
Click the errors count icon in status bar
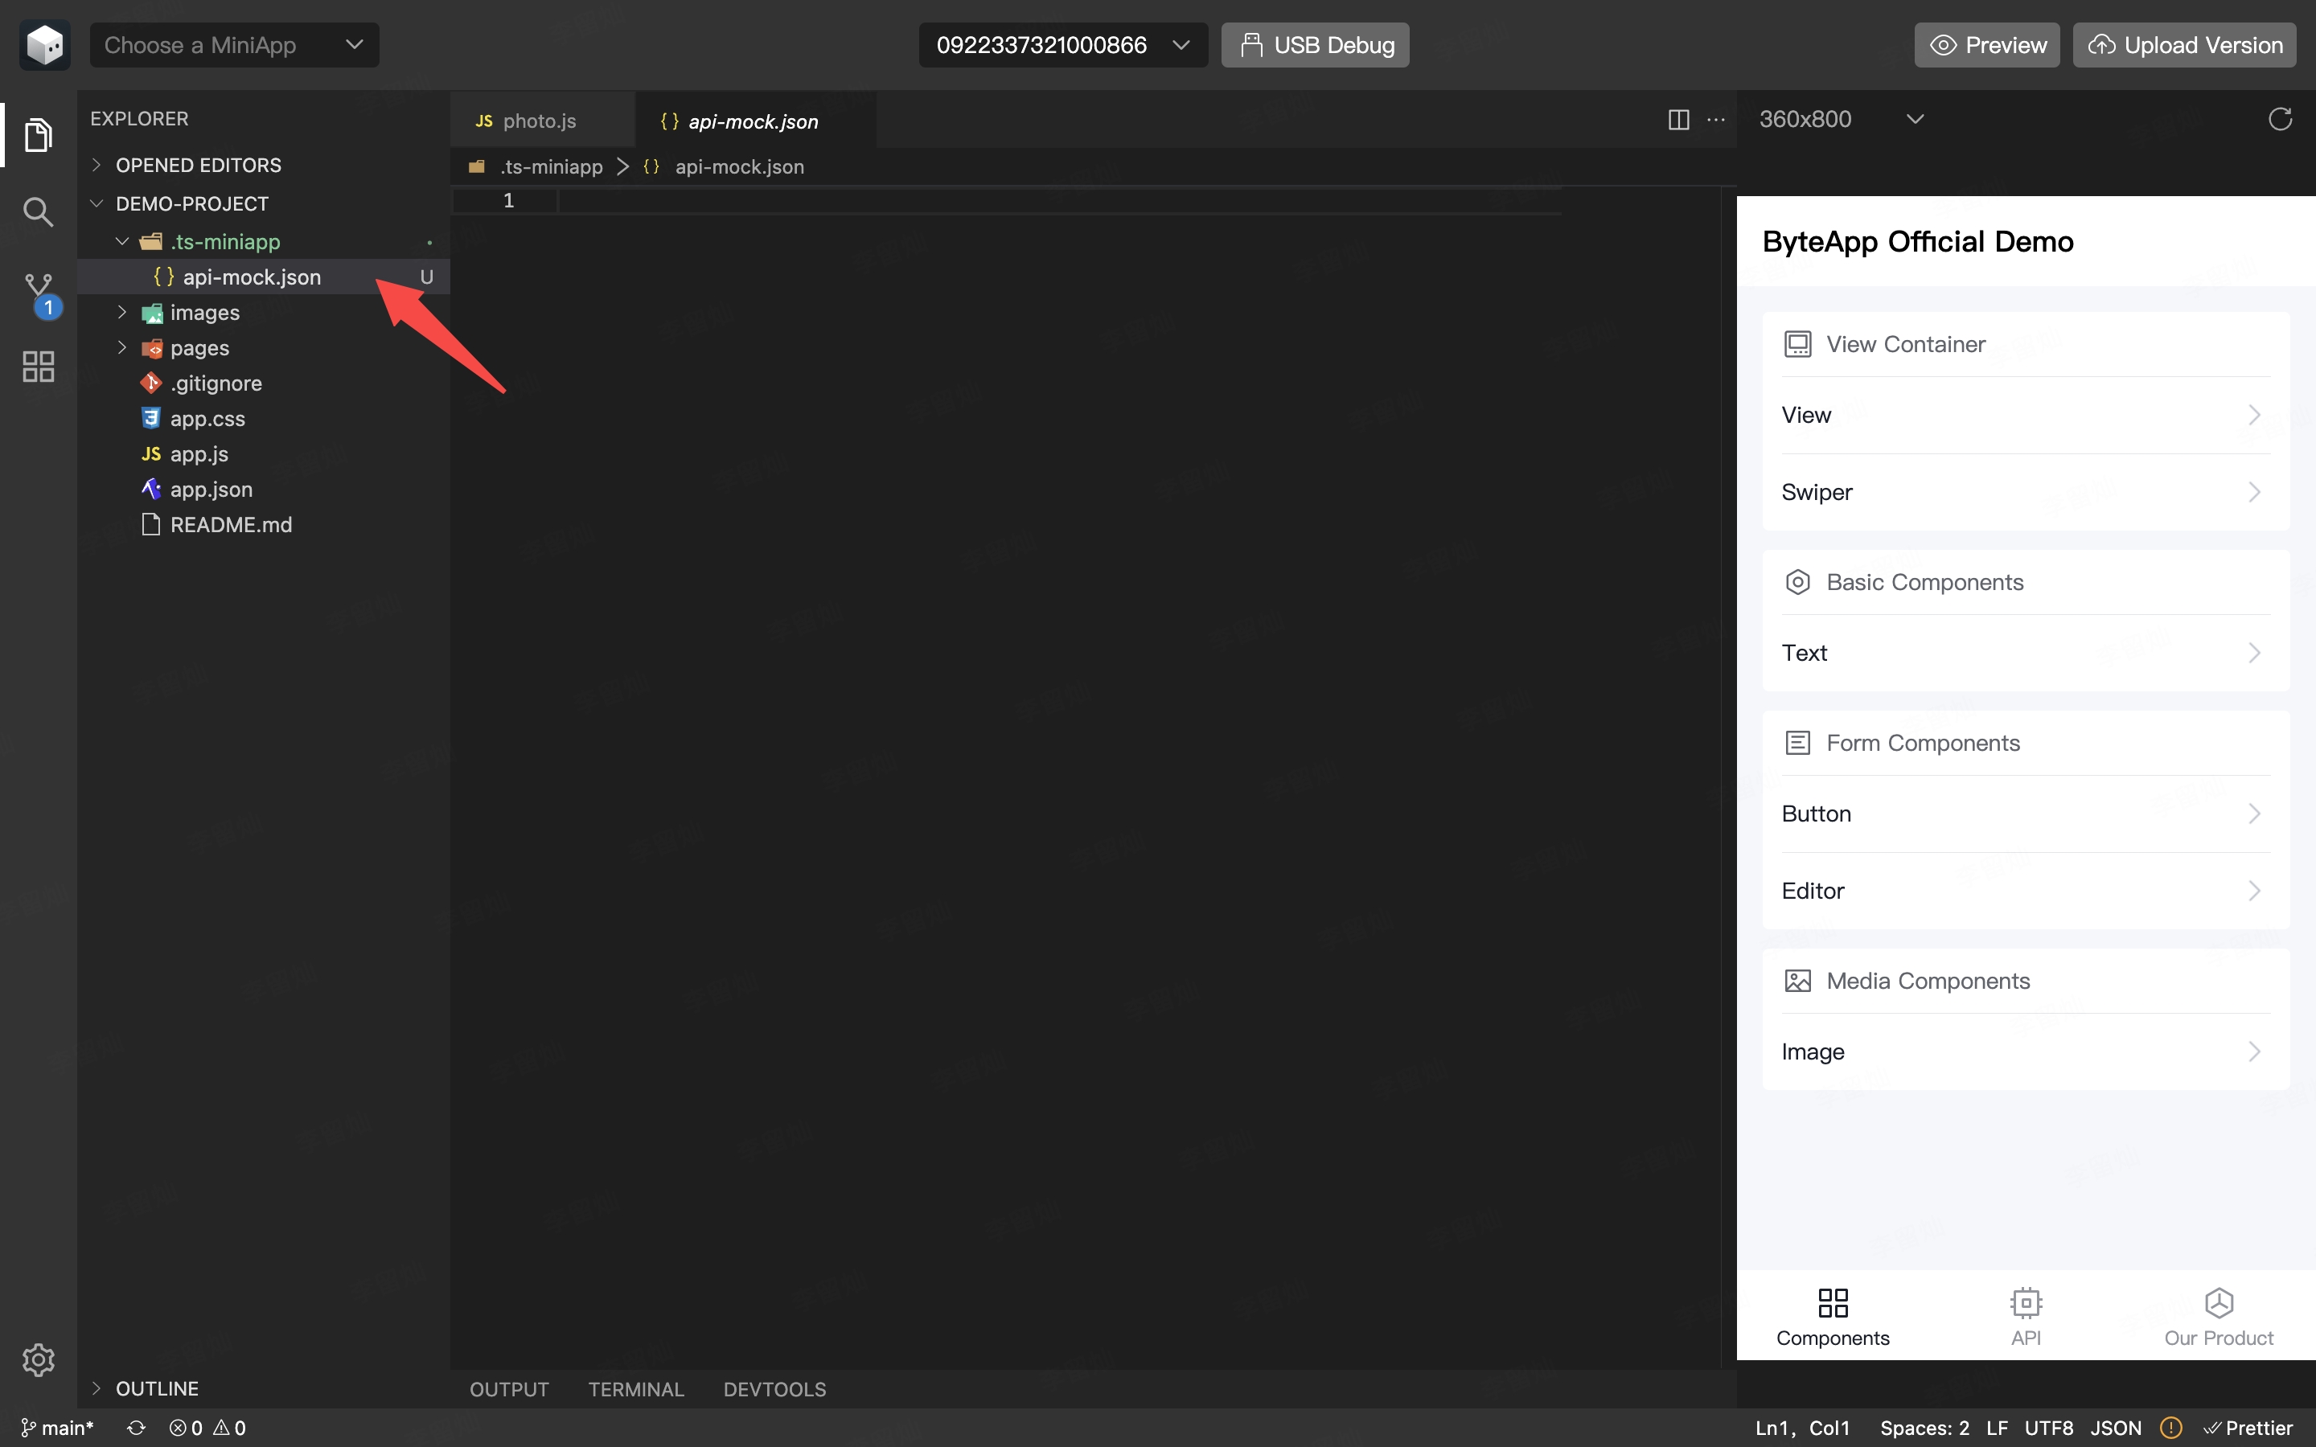tap(186, 1427)
